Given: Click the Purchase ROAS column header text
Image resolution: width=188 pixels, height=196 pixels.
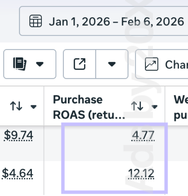Looking at the screenshot, I should pyautogui.click(x=89, y=107).
